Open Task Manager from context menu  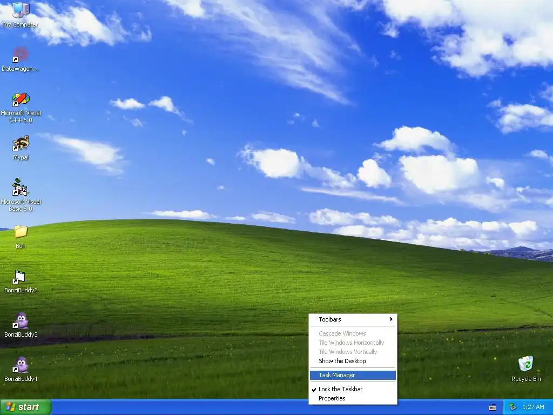(353, 375)
